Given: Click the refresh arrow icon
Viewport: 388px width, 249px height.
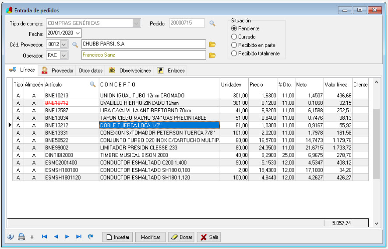Looking at the screenshot, I should pos(91,237).
